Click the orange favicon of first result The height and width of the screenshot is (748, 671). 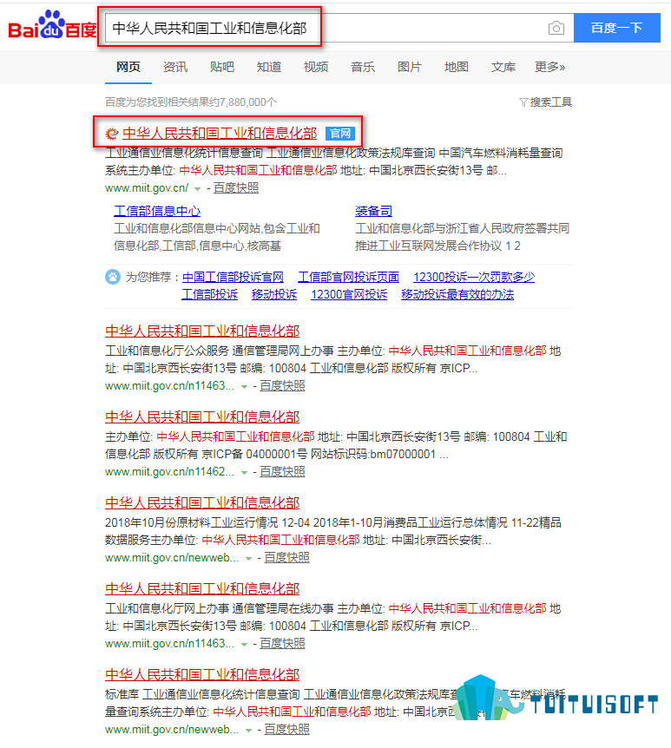[112, 134]
